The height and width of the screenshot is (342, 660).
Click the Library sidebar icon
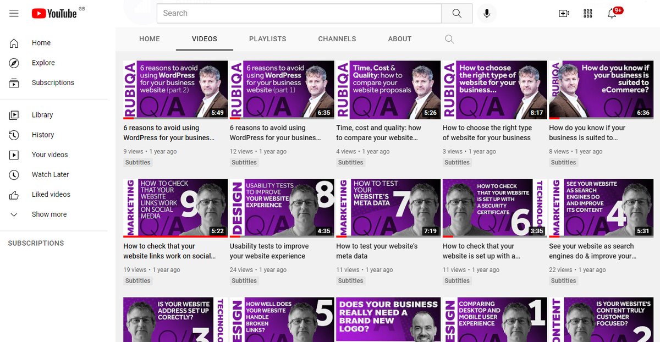click(14, 115)
